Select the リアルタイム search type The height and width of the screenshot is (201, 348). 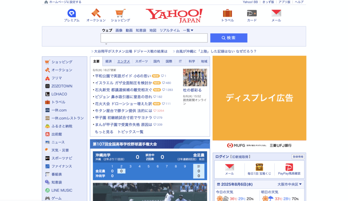[170, 30]
